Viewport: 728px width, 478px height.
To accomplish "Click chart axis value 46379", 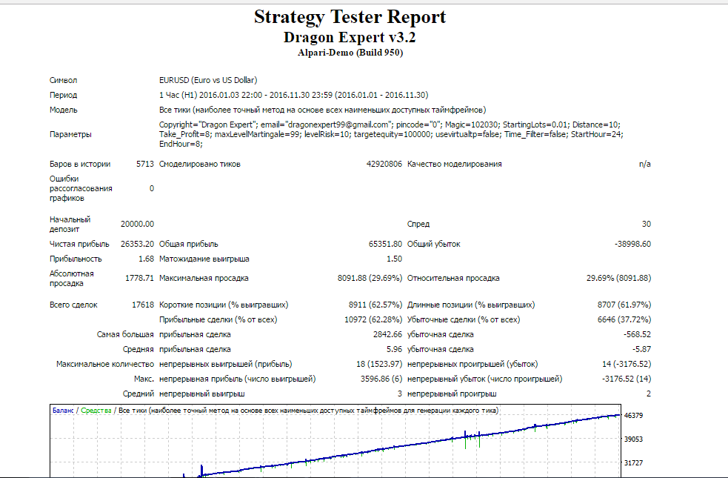I will pos(633,416).
